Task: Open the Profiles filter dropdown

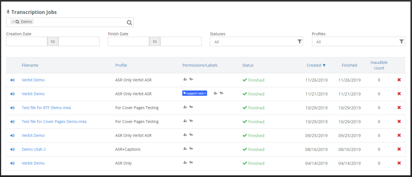Action: (358, 42)
